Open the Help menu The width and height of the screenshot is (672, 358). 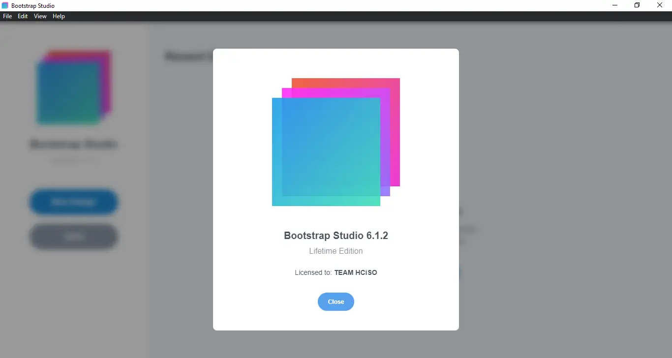click(x=59, y=16)
